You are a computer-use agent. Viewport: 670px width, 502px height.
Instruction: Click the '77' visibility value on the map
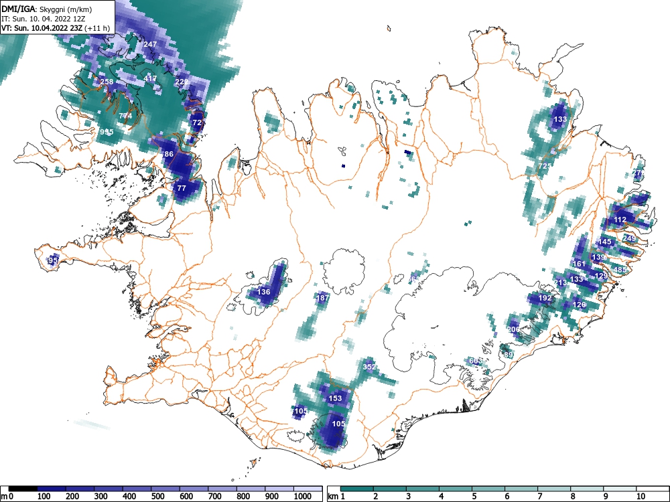pos(182,188)
